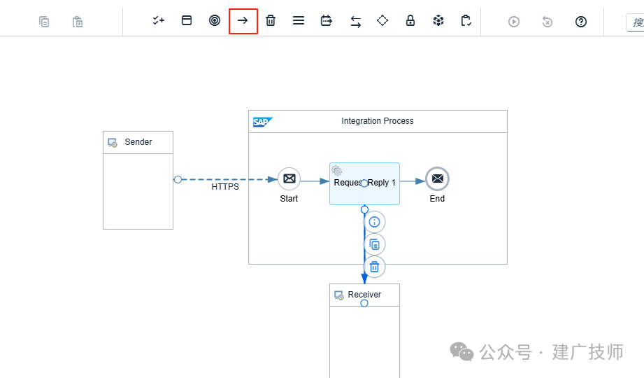
Task: Click the search input field
Action: pyautogui.click(x=635, y=22)
